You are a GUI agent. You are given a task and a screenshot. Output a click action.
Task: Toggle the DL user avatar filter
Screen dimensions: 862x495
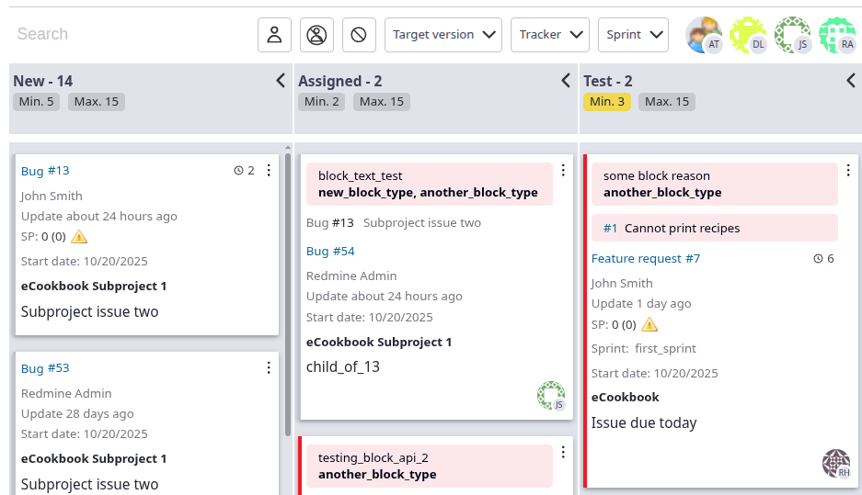point(748,35)
